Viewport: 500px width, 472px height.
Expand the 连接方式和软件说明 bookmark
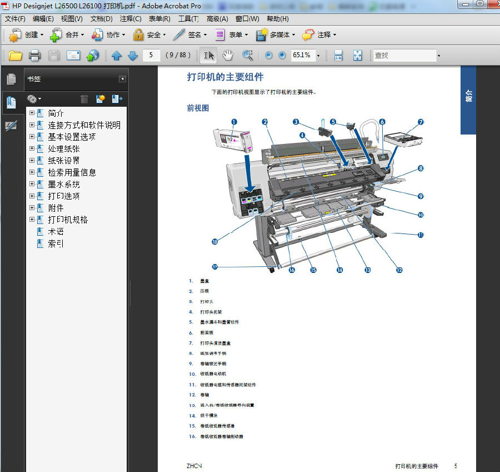click(x=32, y=125)
